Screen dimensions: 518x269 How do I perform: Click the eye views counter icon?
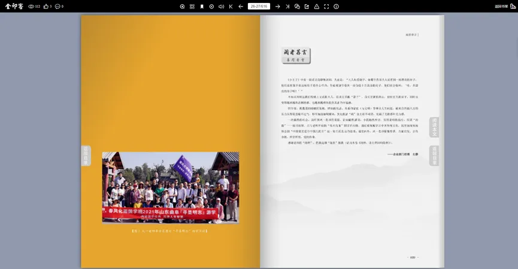click(x=31, y=6)
